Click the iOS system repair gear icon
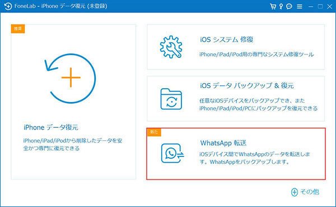 (171, 47)
